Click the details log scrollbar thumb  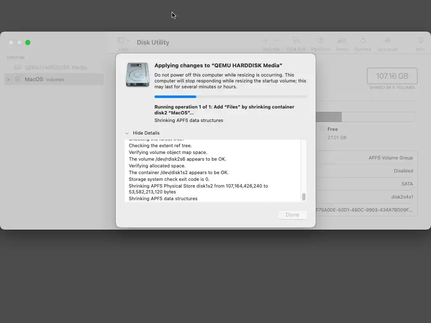(x=304, y=197)
